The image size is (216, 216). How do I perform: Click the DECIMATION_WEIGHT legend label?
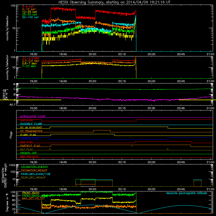pyautogui.click(x=34, y=170)
